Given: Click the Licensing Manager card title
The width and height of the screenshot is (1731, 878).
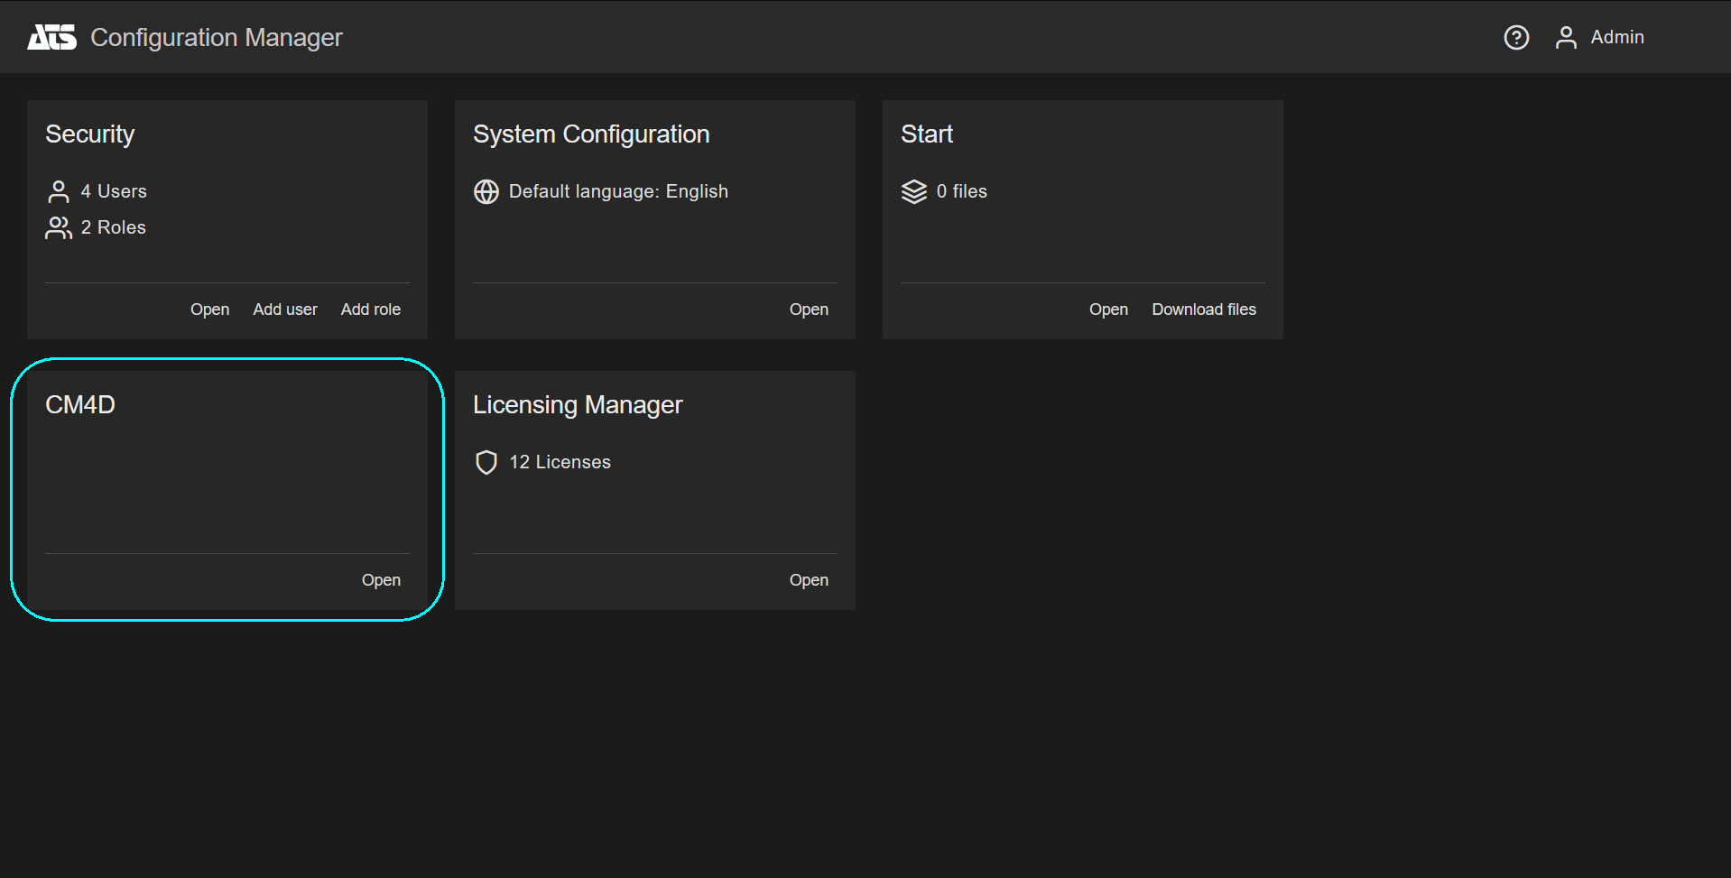Looking at the screenshot, I should [578, 404].
